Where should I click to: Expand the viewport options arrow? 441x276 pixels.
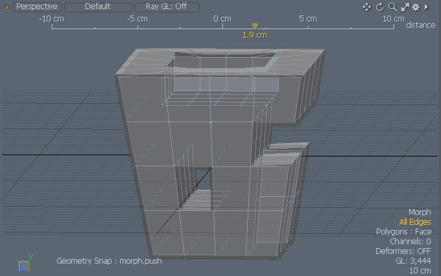tap(426, 6)
